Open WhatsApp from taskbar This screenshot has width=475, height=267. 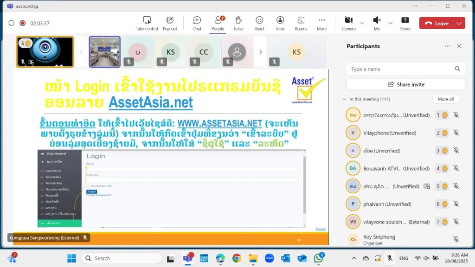coord(318,258)
